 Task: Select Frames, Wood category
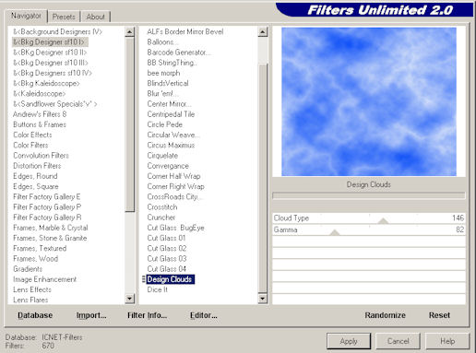[36, 259]
